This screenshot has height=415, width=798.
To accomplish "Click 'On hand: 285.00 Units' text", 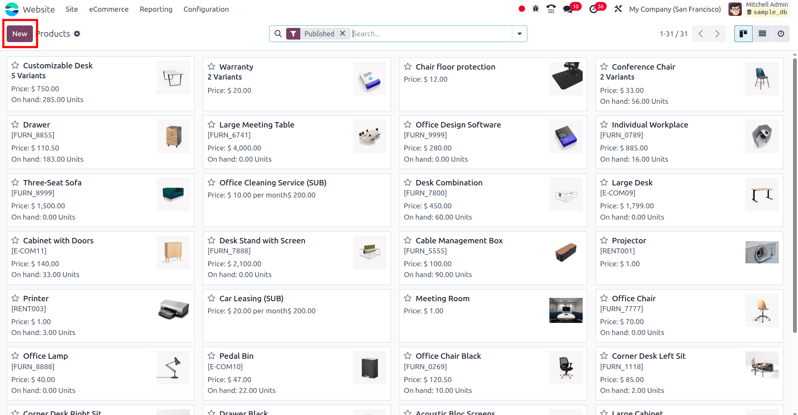I will coord(47,100).
